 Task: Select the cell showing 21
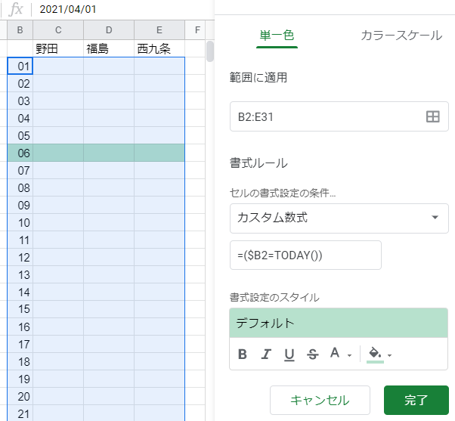click(x=20, y=413)
